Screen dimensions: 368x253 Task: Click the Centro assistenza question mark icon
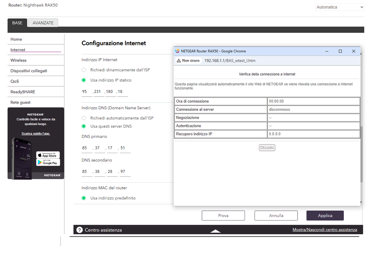pos(80,230)
